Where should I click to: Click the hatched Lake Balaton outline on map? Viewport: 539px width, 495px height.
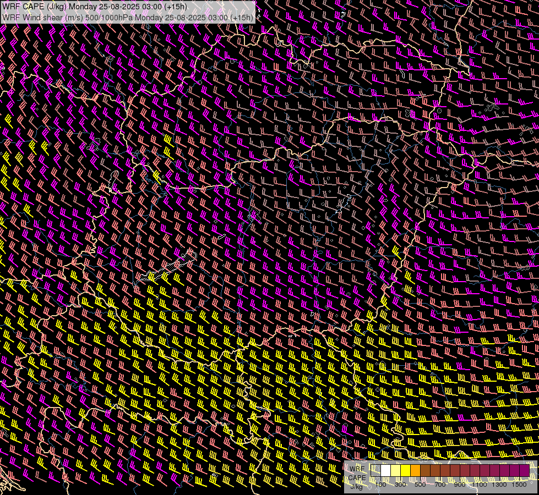tap(168, 266)
